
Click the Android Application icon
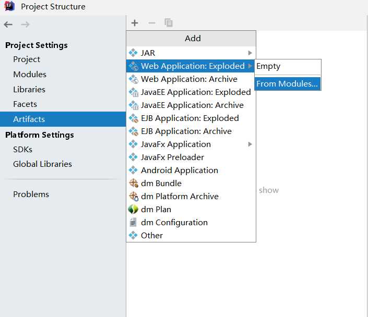pyautogui.click(x=133, y=170)
